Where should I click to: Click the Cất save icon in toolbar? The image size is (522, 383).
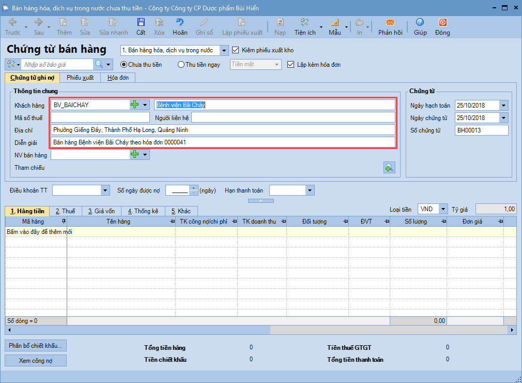(x=141, y=23)
